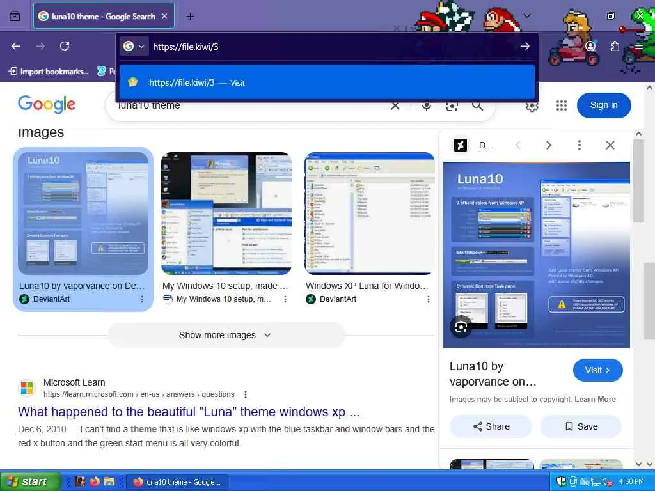The image size is (655, 491).
Task: Switch to luna10 theme taskbar button
Action: coord(178,482)
